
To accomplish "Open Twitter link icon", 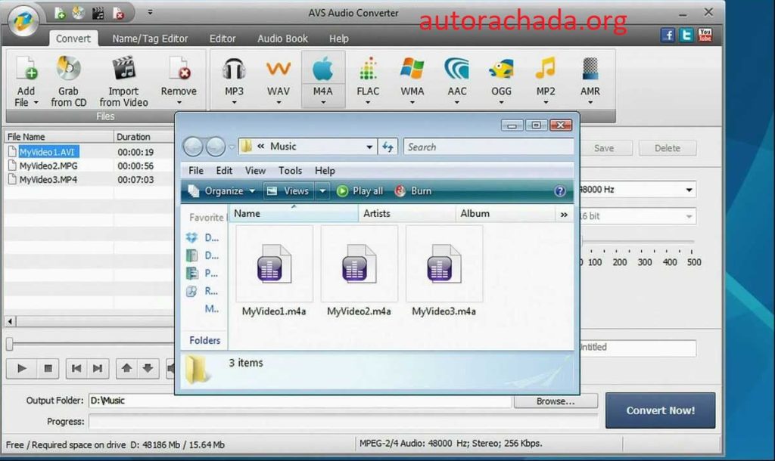I will pos(686,35).
